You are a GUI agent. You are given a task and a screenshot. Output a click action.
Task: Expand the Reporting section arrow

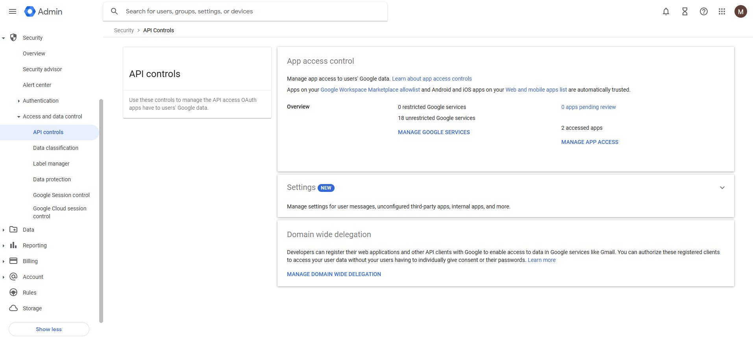coord(4,246)
